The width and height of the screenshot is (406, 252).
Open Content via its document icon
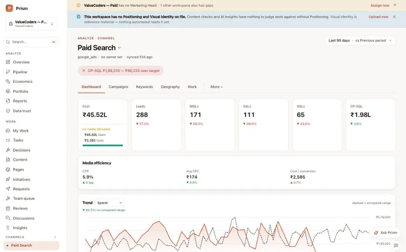tap(8, 160)
